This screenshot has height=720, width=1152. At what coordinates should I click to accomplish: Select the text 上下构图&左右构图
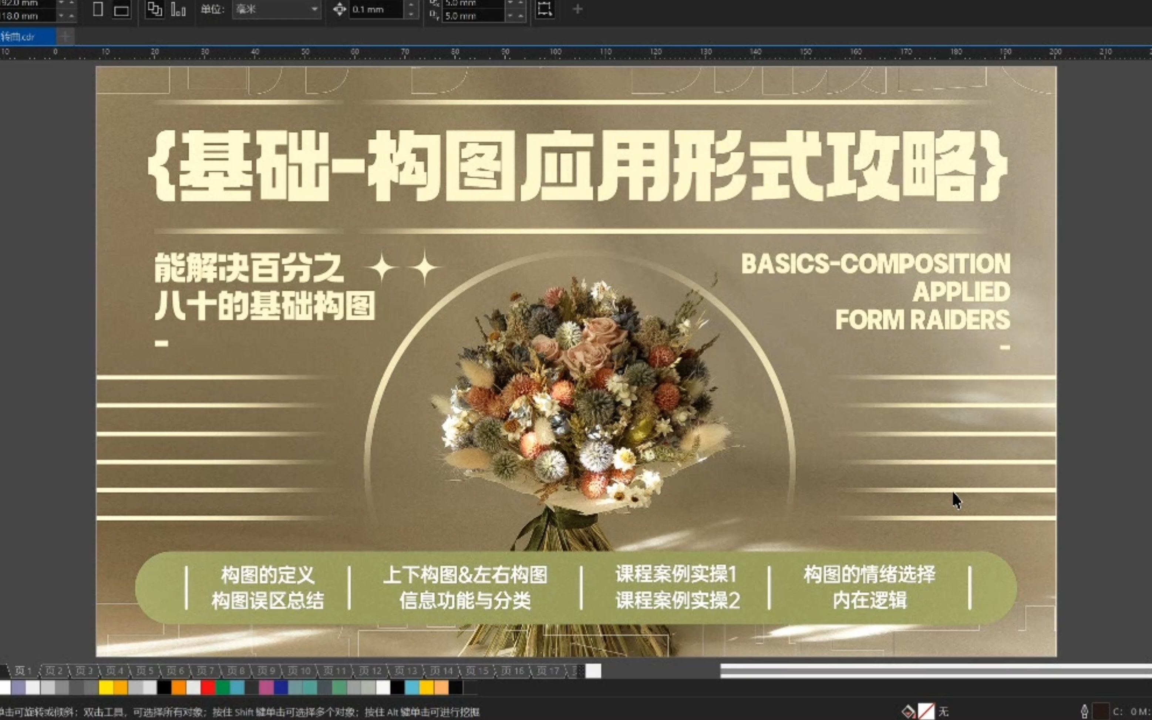point(465,575)
